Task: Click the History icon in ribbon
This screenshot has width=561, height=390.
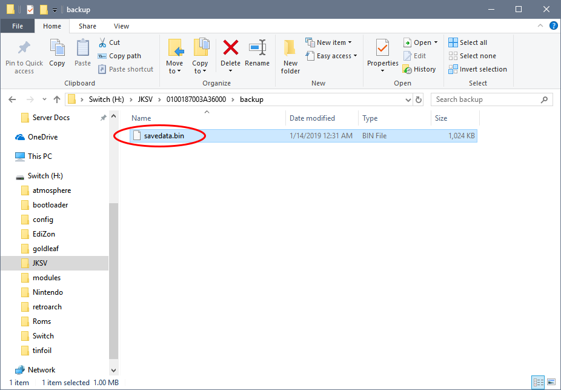Action: tap(408, 69)
